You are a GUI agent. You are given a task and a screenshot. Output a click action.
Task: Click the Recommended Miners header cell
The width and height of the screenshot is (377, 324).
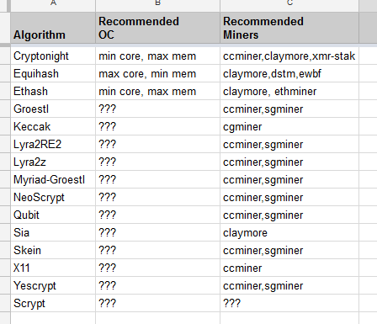289,28
